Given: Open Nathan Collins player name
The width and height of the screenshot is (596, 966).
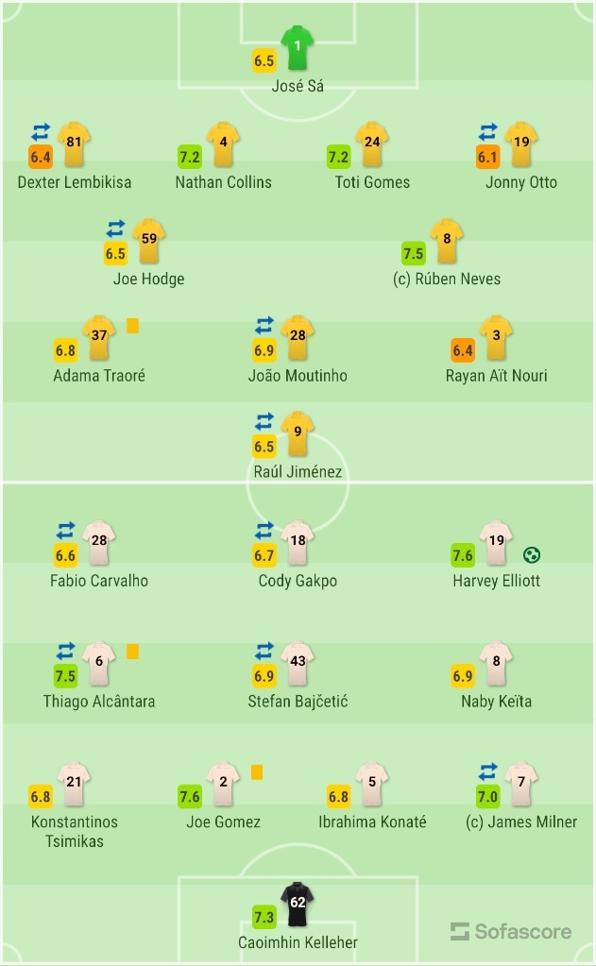Looking at the screenshot, I should [x=223, y=182].
